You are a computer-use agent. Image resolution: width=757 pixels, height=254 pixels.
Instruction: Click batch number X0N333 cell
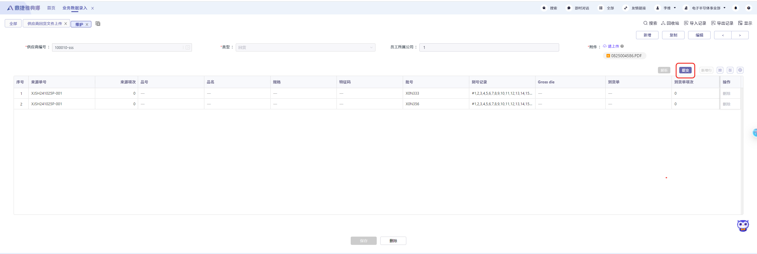(436, 93)
